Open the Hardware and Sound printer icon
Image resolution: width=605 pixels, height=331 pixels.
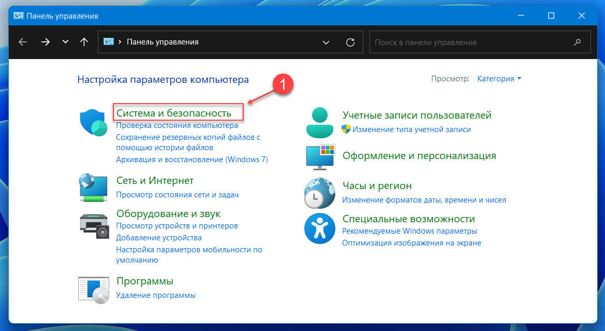pyautogui.click(x=95, y=226)
